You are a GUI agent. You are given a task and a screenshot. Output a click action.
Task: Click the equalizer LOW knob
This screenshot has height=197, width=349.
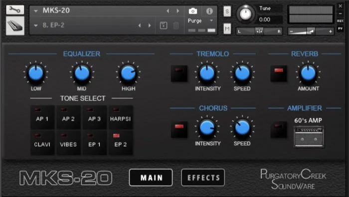click(35, 73)
